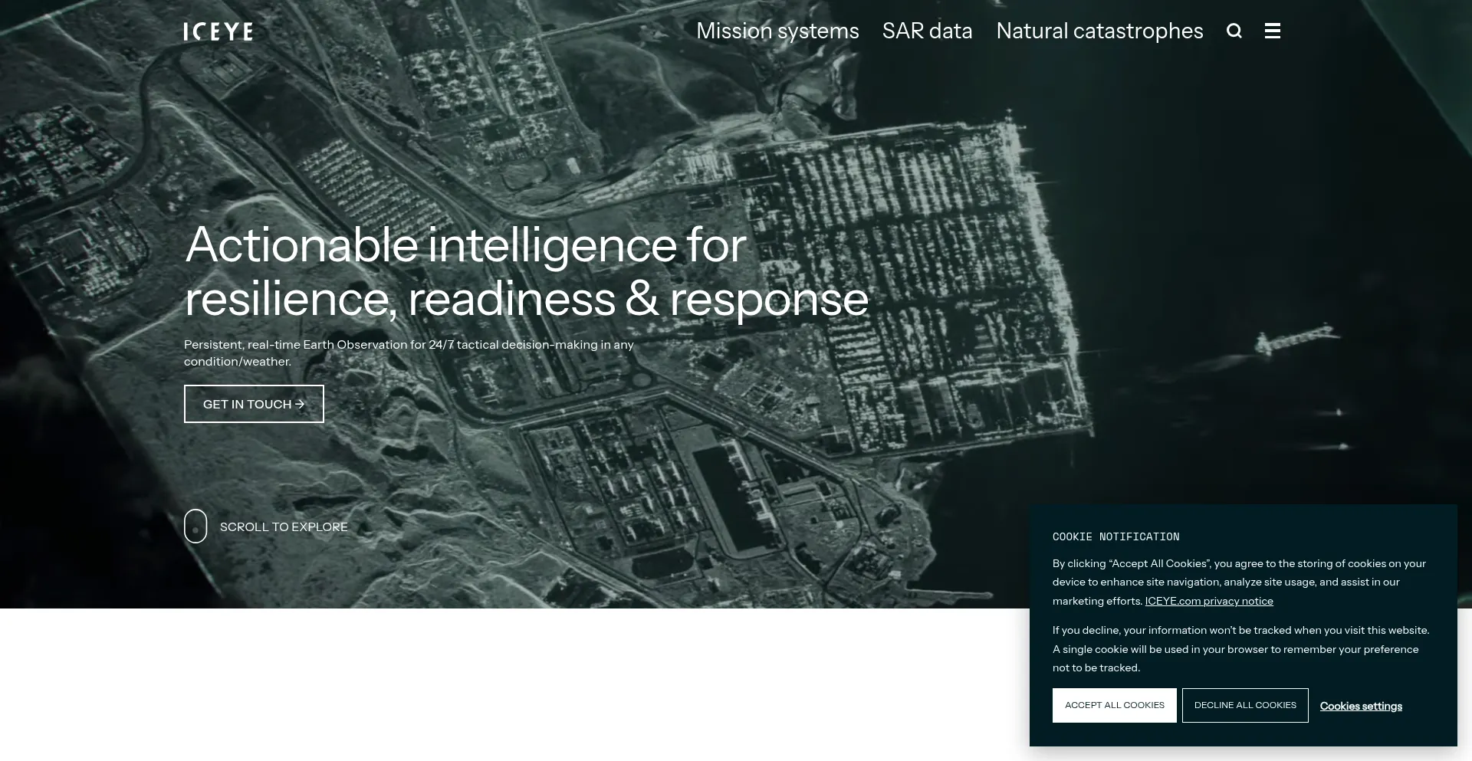1472x761 pixels.
Task: Click the arrow inside Get In Touch
Action: click(300, 404)
